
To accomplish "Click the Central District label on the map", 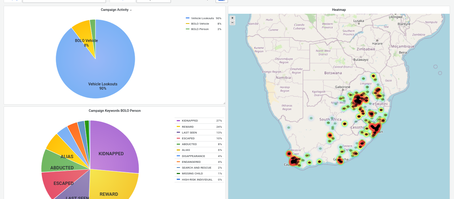I will point(343,67).
